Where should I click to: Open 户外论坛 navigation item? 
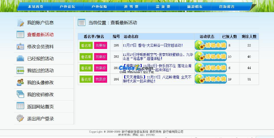click(68, 7)
